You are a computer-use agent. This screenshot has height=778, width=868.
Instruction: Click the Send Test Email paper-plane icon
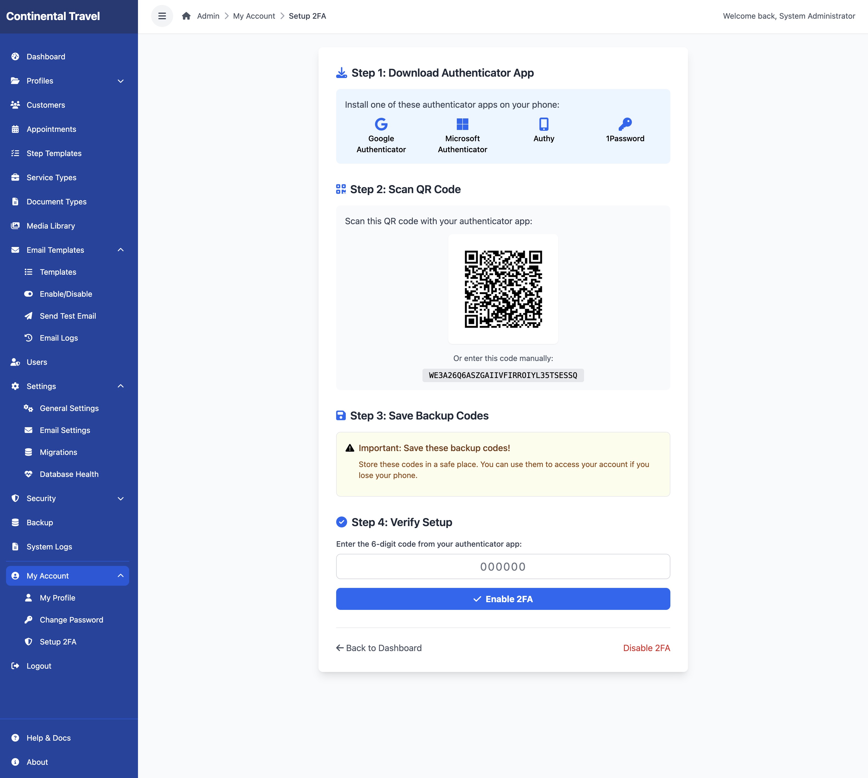tap(29, 316)
